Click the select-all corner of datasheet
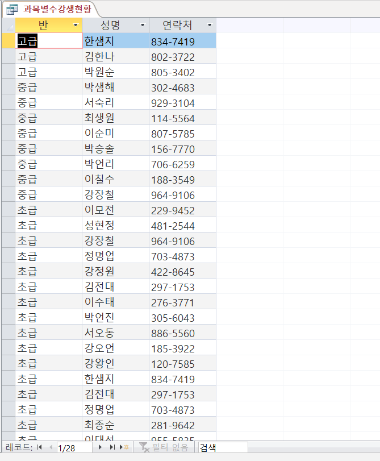 (x=9, y=26)
